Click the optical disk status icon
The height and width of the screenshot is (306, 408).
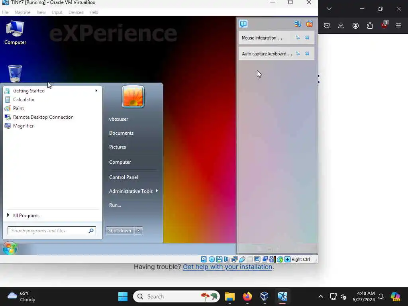[x=212, y=259]
